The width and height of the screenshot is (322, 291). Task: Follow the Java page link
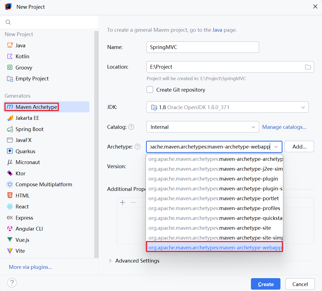coord(217,30)
